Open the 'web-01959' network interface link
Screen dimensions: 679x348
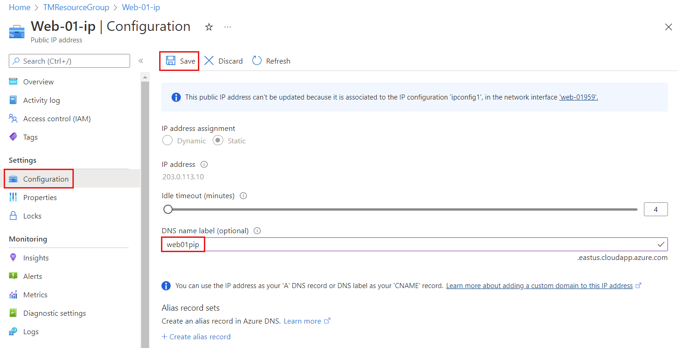click(x=578, y=97)
